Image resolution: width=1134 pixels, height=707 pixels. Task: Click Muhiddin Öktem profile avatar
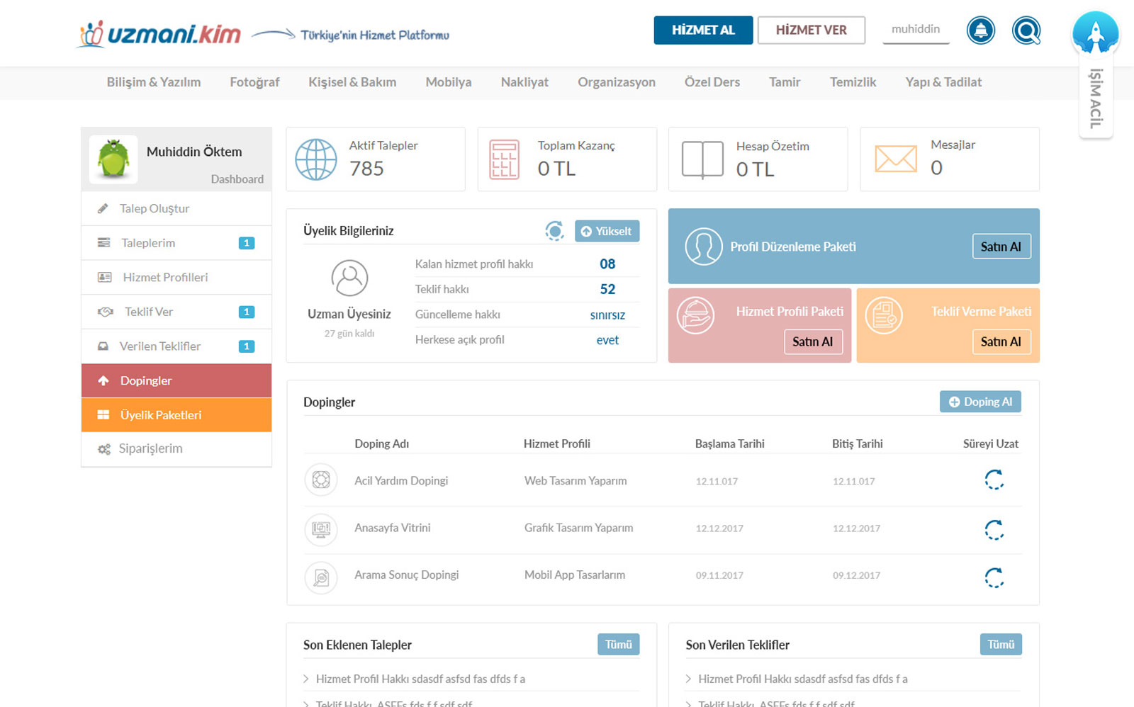tap(113, 159)
